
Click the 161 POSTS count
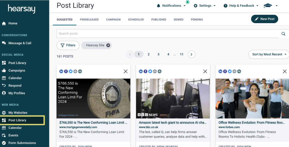[65, 57]
